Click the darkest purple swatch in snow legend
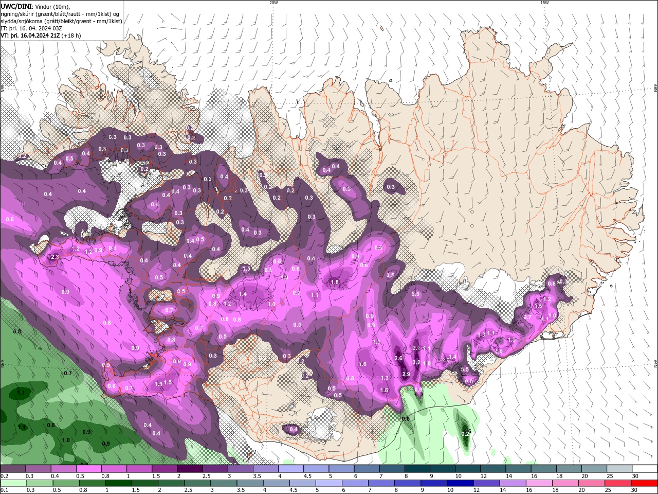Screen dimensions: 658x494 189,469
